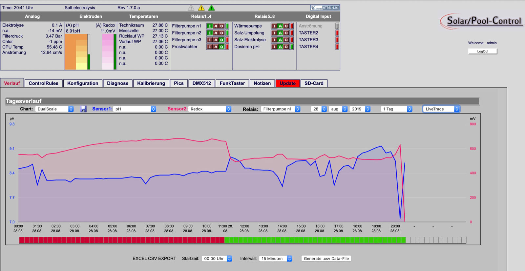Click the pH color scale bar
Viewport: 525px width, 271px height.
pyautogui.click(x=76, y=52)
